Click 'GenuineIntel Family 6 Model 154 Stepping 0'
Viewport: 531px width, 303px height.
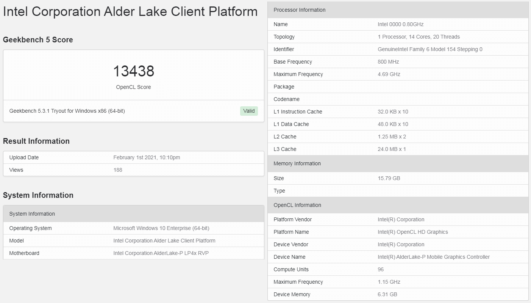[430, 49]
